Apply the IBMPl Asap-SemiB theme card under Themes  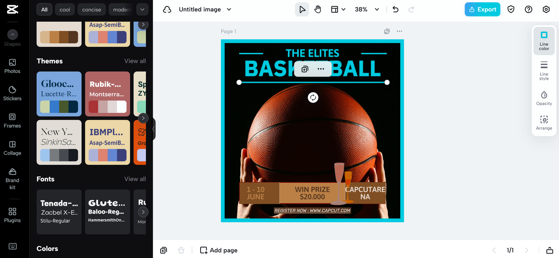coord(108,142)
